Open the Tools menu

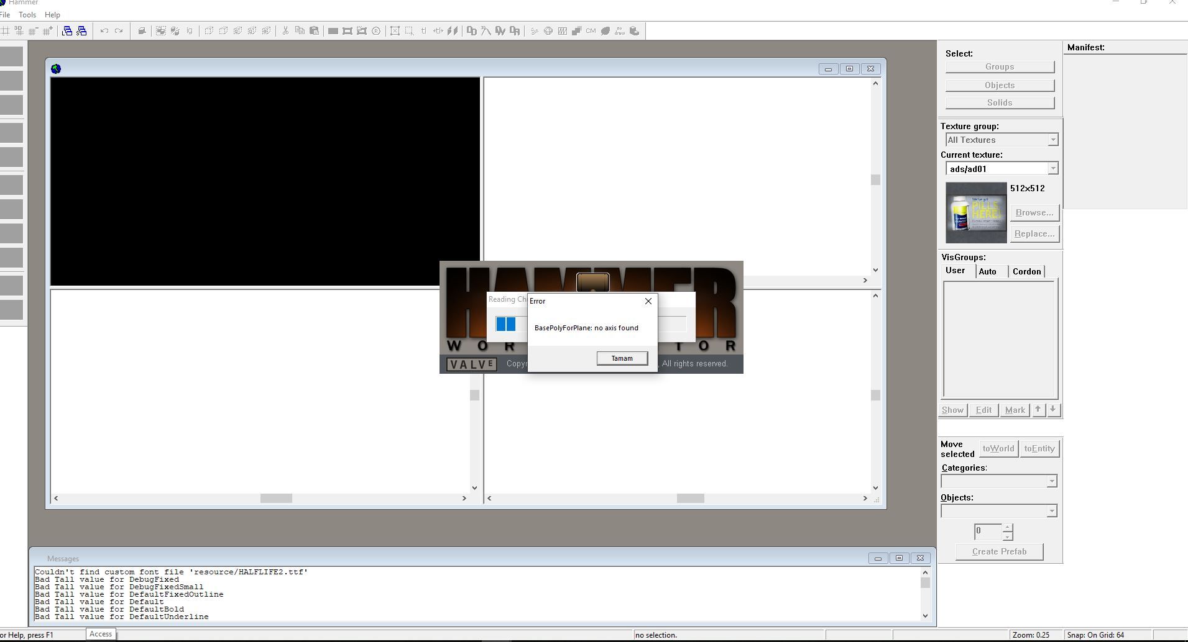[27, 14]
